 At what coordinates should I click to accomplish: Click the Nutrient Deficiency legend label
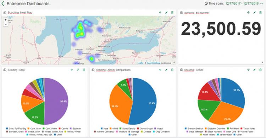coord(106,132)
